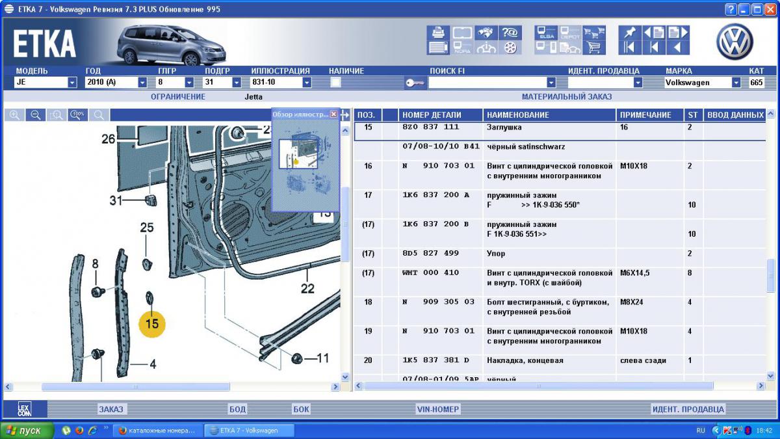Select part row 1K5 837 381 D Накладка

(560, 360)
